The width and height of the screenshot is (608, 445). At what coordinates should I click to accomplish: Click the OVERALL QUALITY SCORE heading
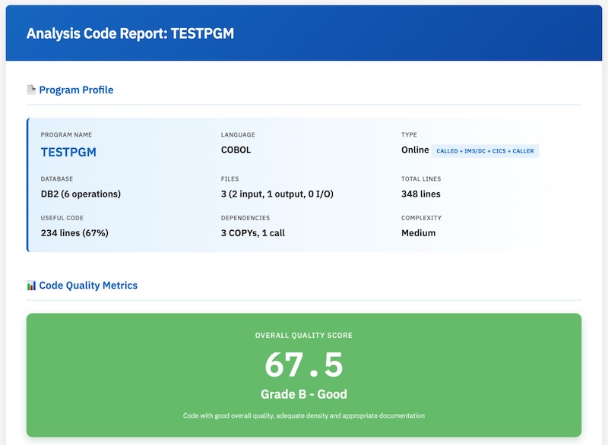(x=303, y=335)
